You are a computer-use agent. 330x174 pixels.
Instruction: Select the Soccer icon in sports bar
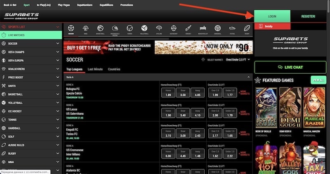coord(71,28)
